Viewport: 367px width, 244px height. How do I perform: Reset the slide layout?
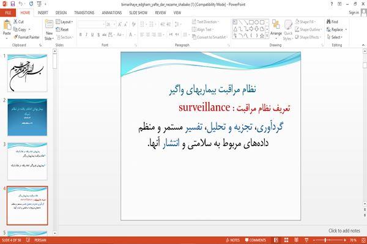tap(62, 29)
